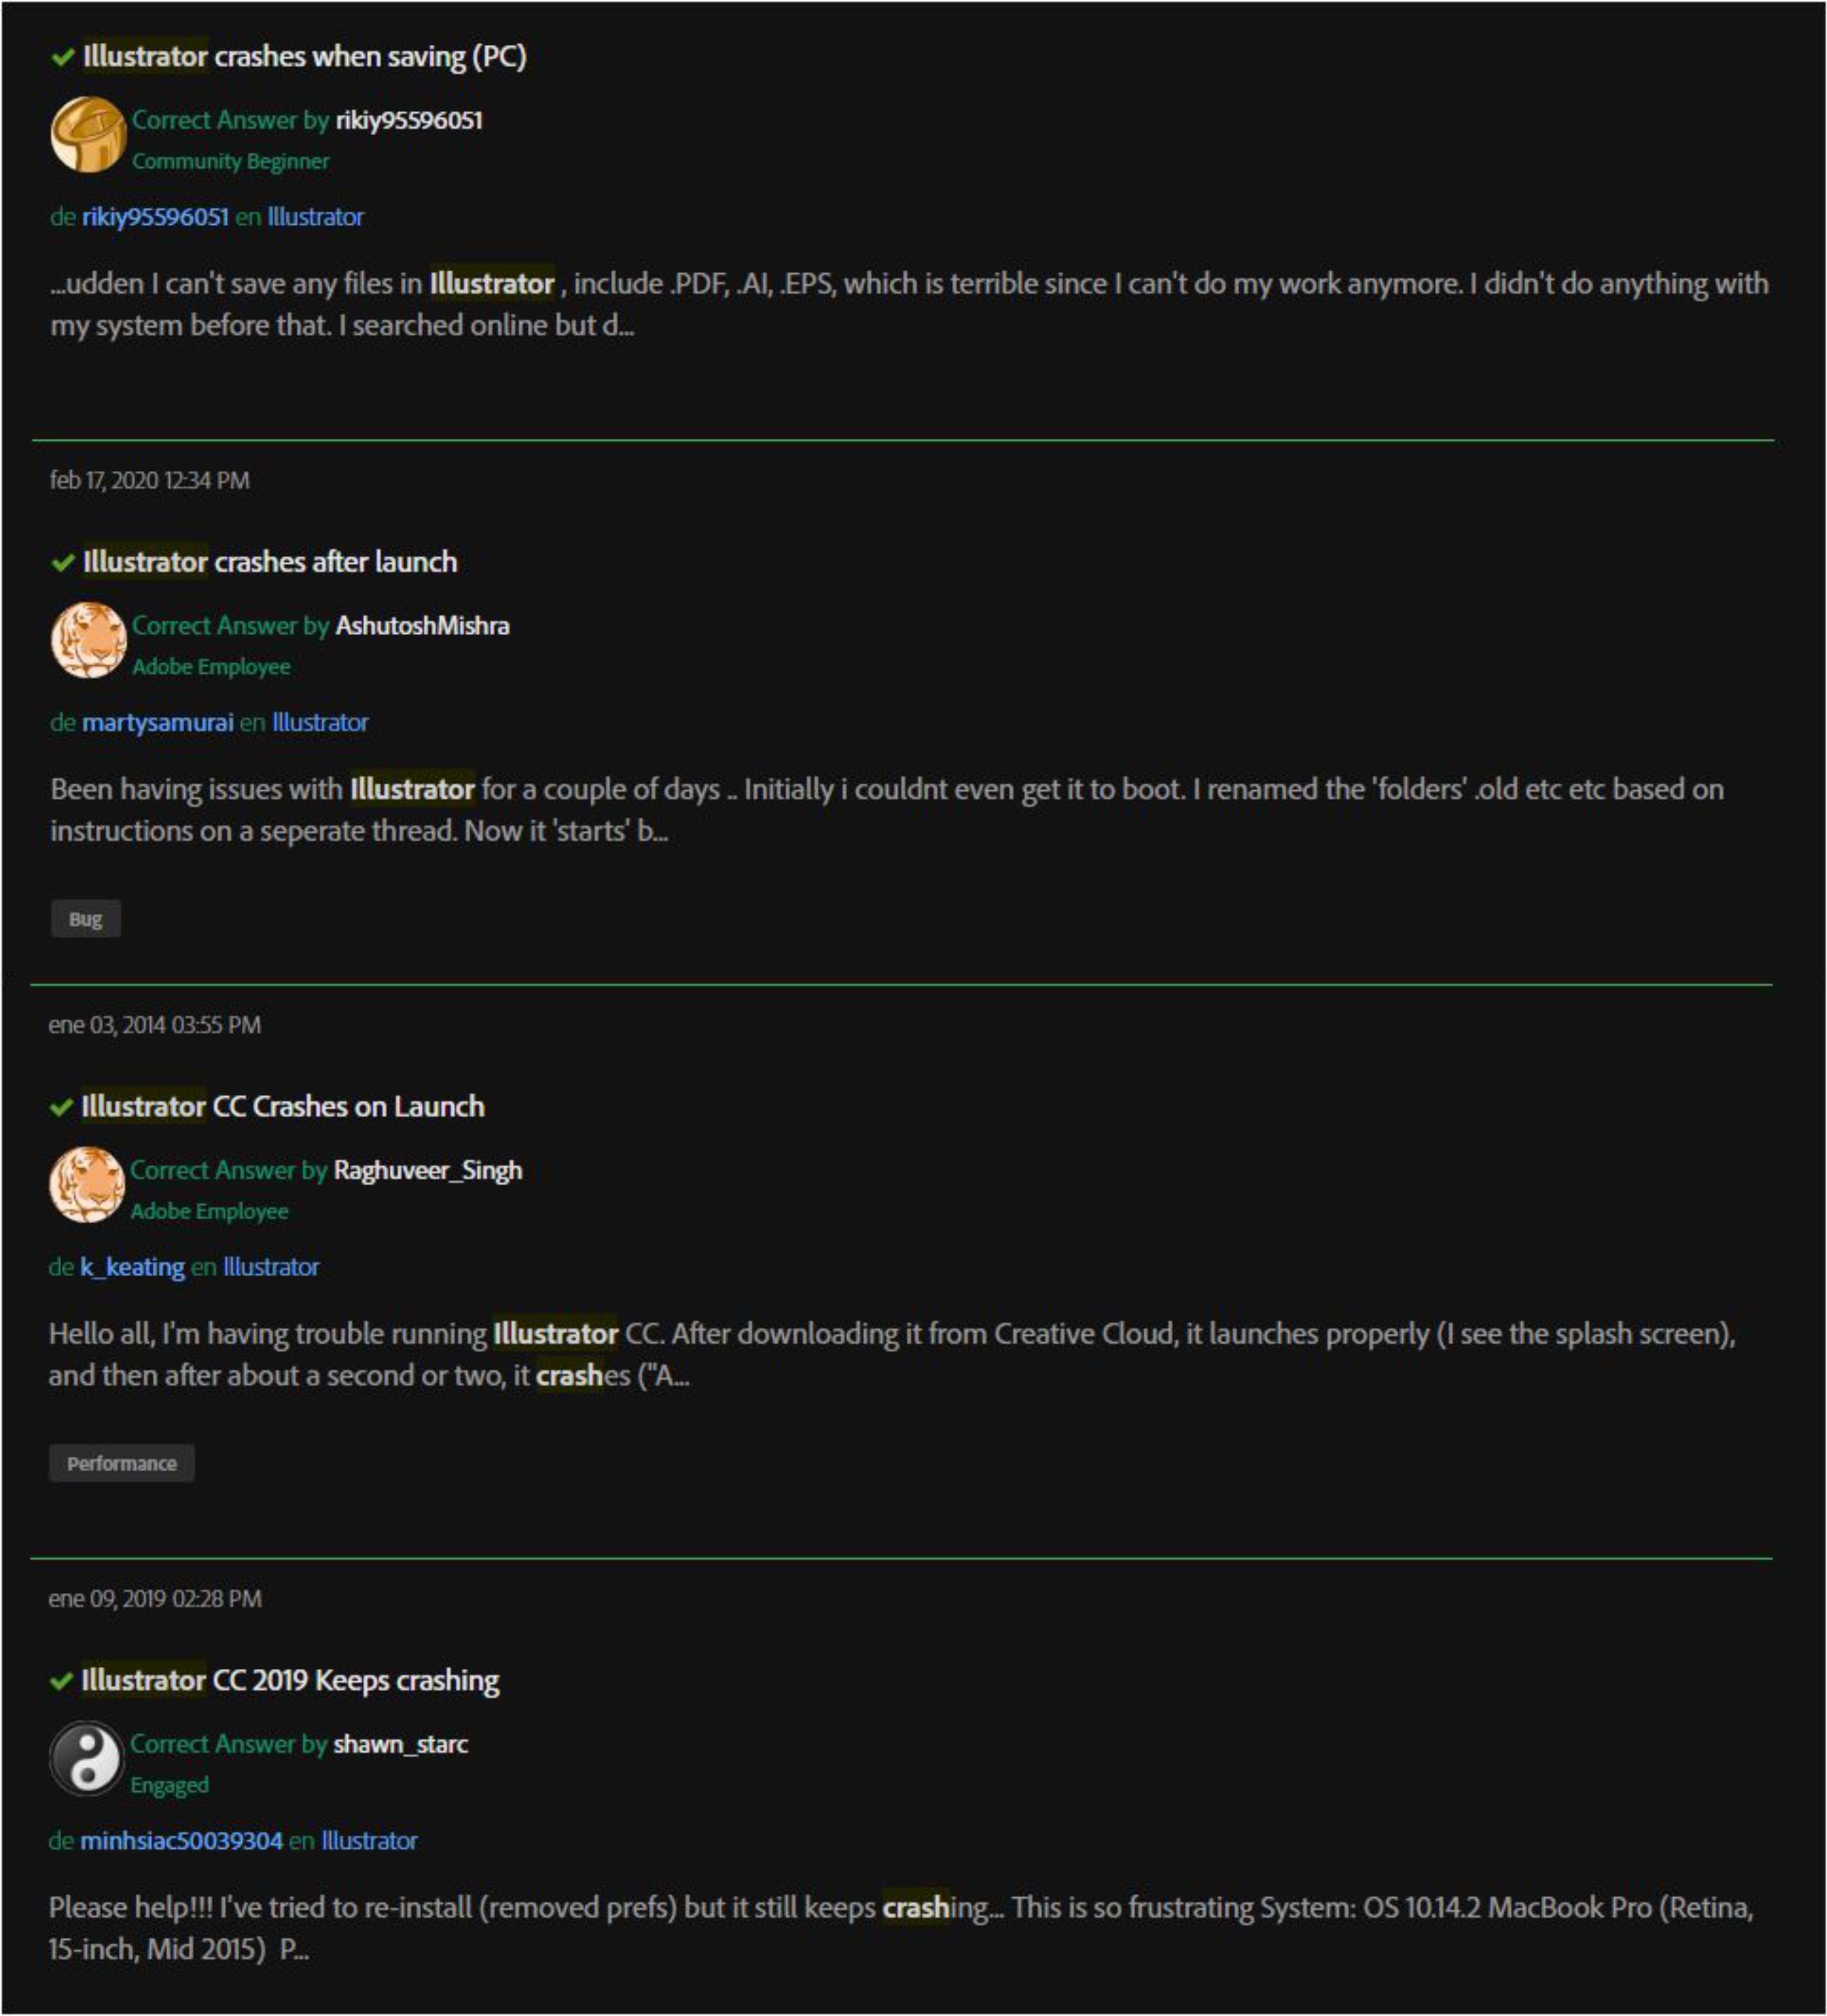Click AshutoshMishra's tiger avatar icon
This screenshot has height=2016, width=1827.
(x=88, y=640)
